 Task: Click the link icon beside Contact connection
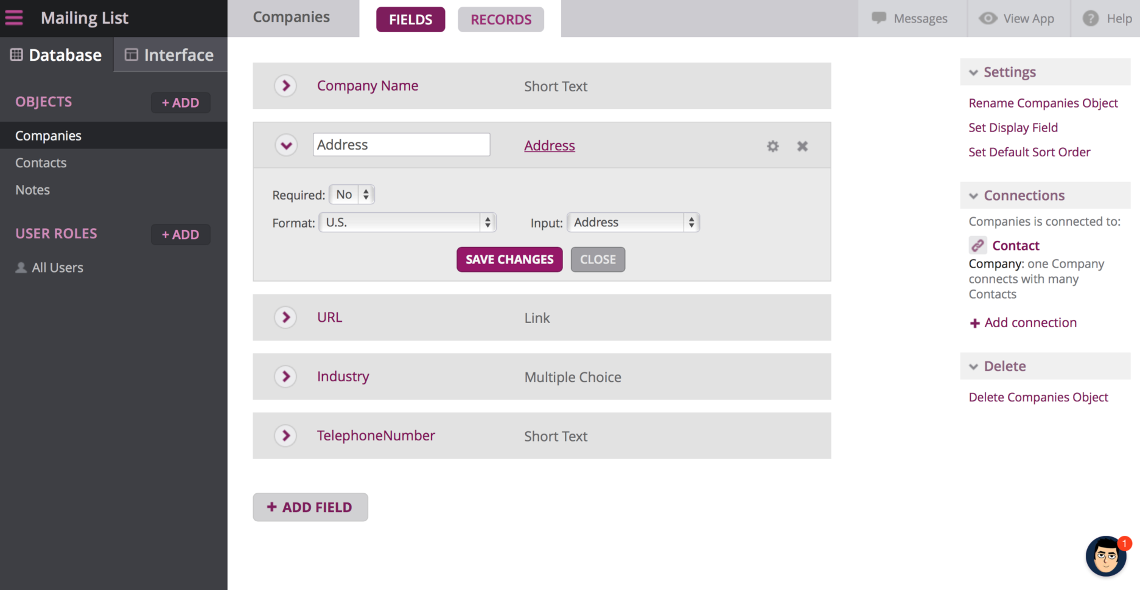click(977, 245)
